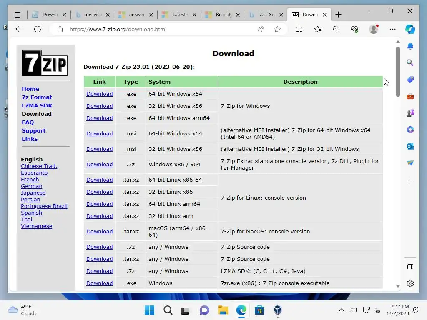This screenshot has height=320, width=427.
Task: Switch to the 'ms visu' tab
Action: click(93, 15)
